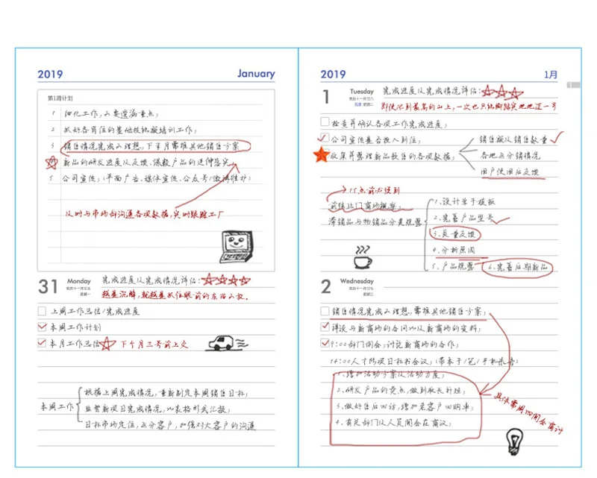Click the "Tuesday" day label
This screenshot has width=597, height=478.
tap(362, 91)
